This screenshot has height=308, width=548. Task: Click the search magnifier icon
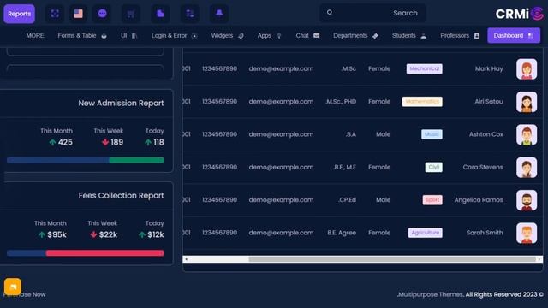[x=329, y=13]
